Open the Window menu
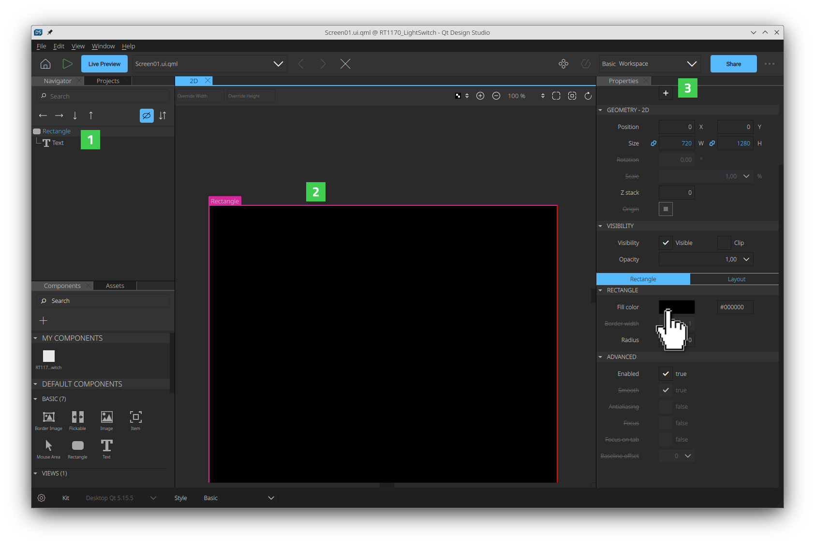 [x=103, y=46]
